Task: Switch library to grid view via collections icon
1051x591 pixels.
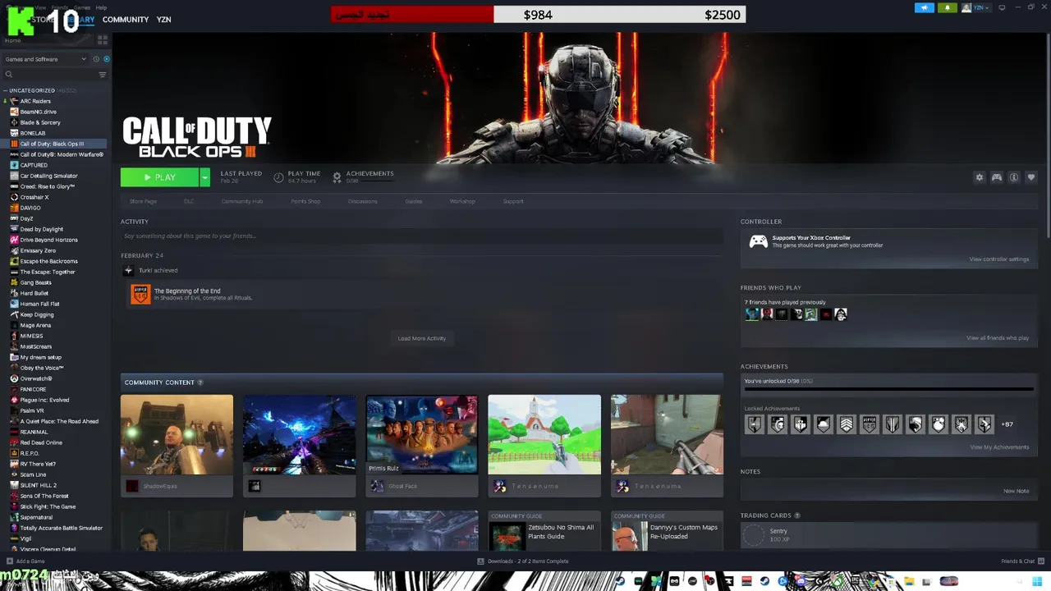Action: click(x=103, y=39)
